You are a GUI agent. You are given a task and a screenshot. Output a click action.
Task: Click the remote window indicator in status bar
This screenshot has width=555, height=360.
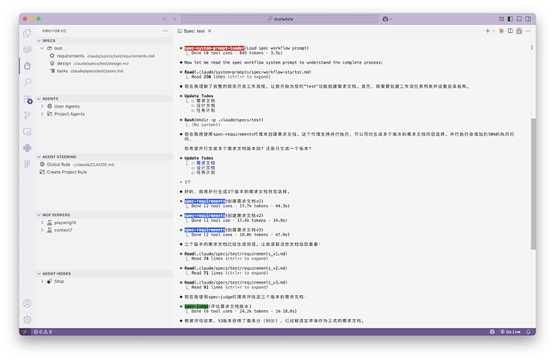click(x=25, y=332)
